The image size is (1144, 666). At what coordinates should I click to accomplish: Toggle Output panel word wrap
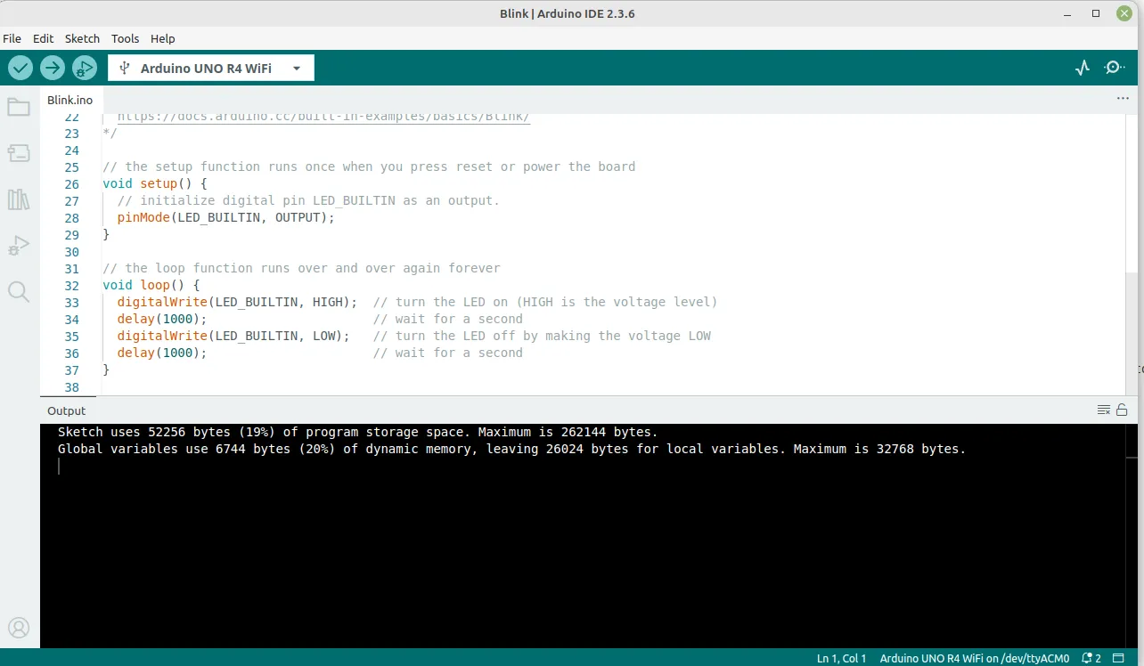tap(1104, 410)
